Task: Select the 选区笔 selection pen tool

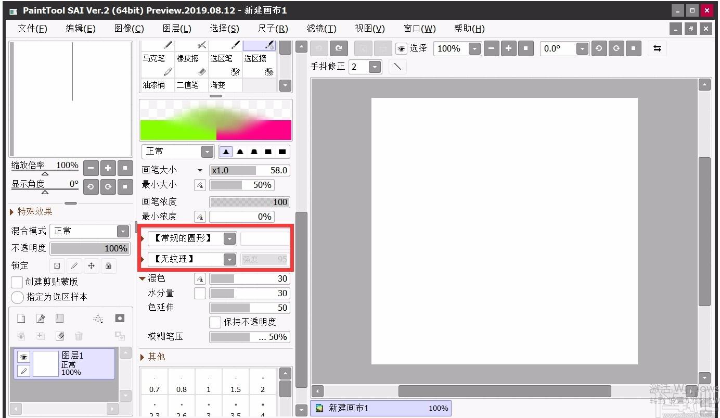Action: click(226, 65)
